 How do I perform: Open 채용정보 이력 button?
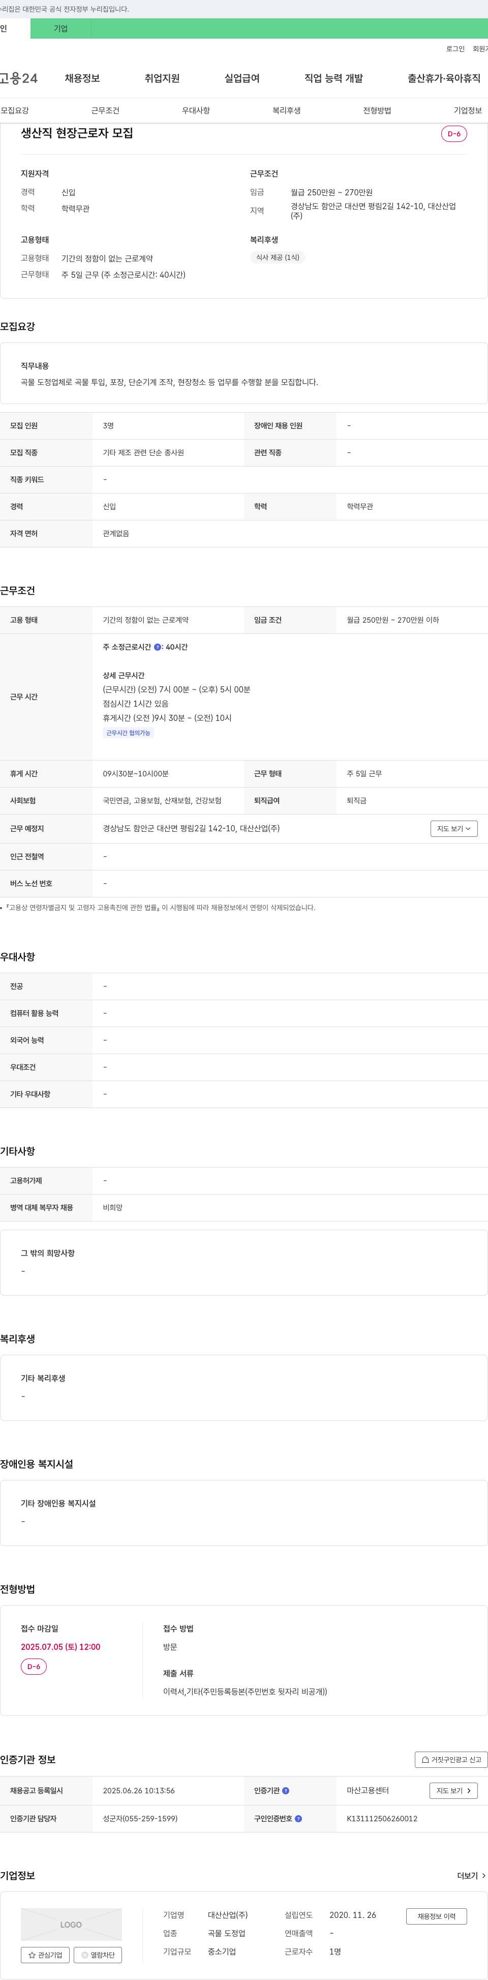(x=437, y=1916)
